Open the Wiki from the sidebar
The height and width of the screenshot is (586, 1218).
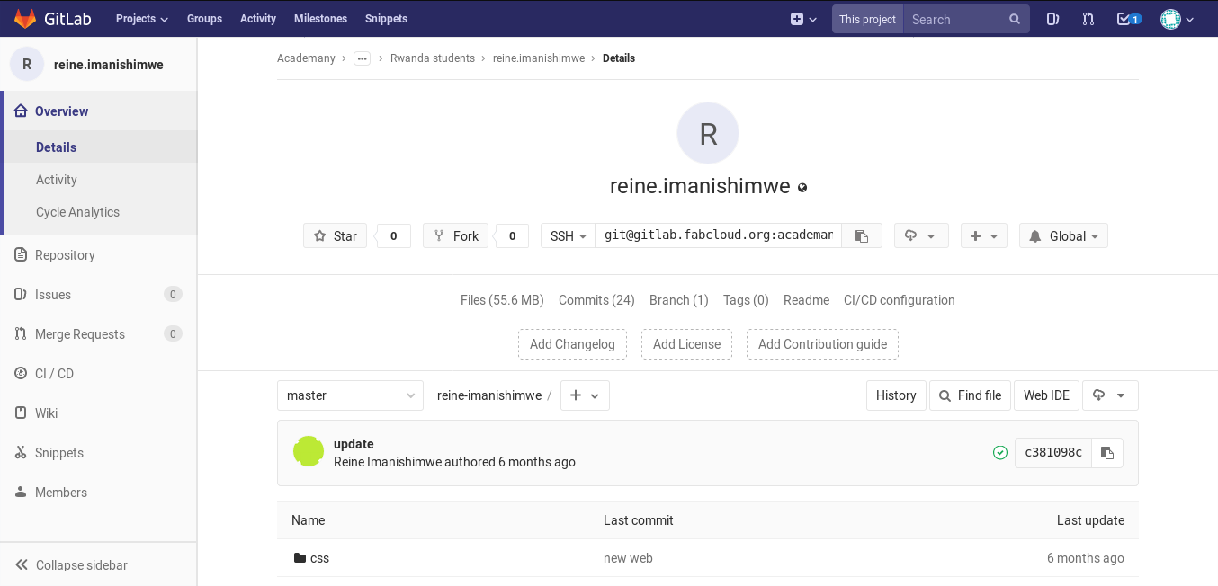tap(46, 413)
